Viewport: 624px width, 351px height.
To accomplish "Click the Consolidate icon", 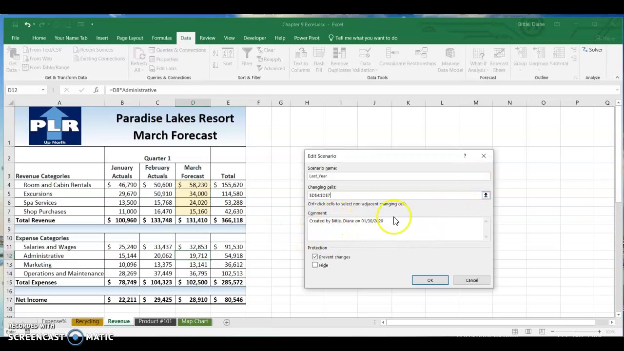I will [392, 58].
